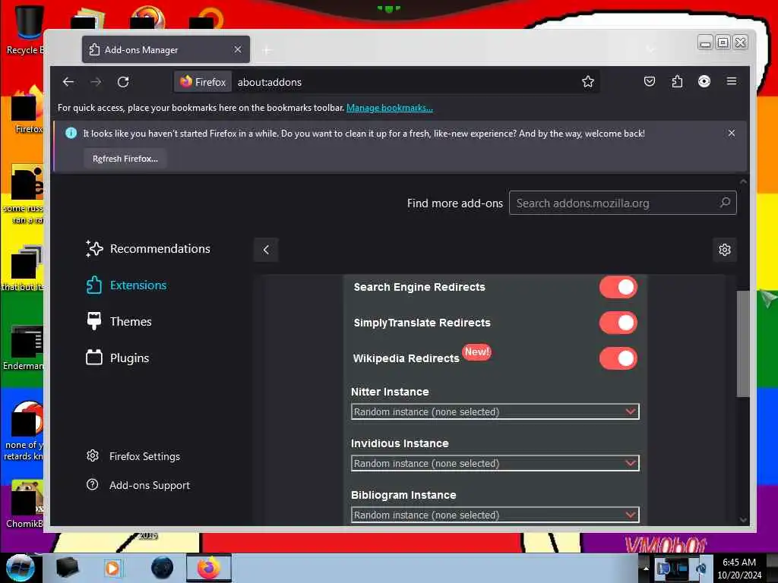
Task: Open Firefox Settings link in sidebar
Action: tap(133, 456)
